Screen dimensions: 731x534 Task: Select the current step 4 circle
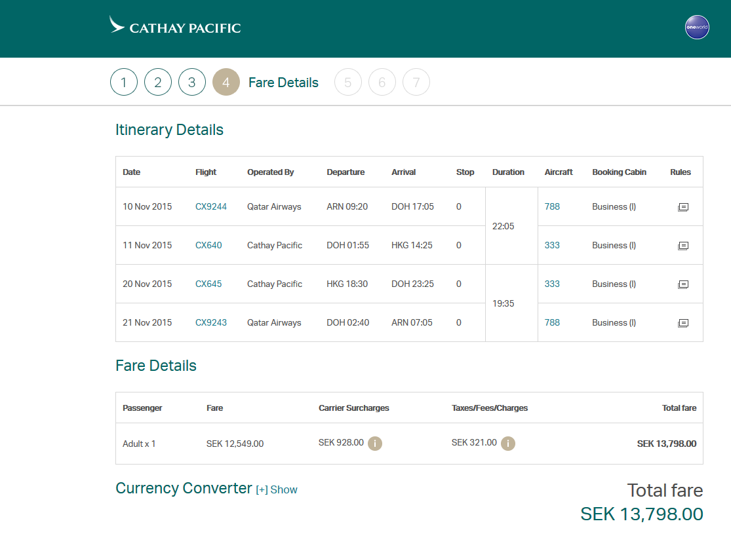(x=226, y=83)
